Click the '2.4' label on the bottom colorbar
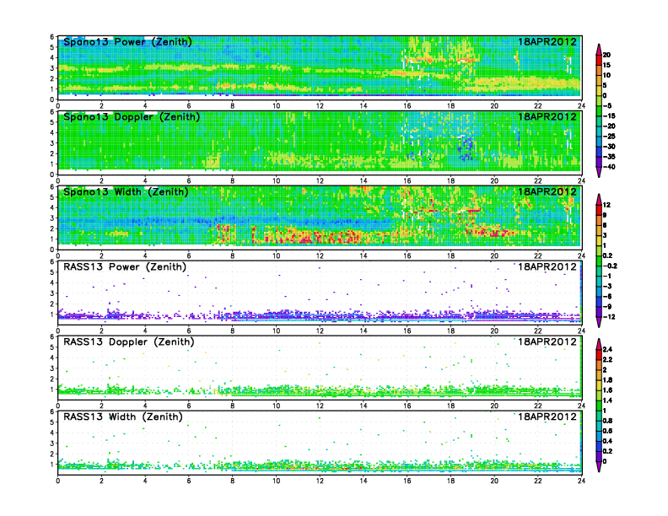This screenshot has height=516, width=668. 607,349
